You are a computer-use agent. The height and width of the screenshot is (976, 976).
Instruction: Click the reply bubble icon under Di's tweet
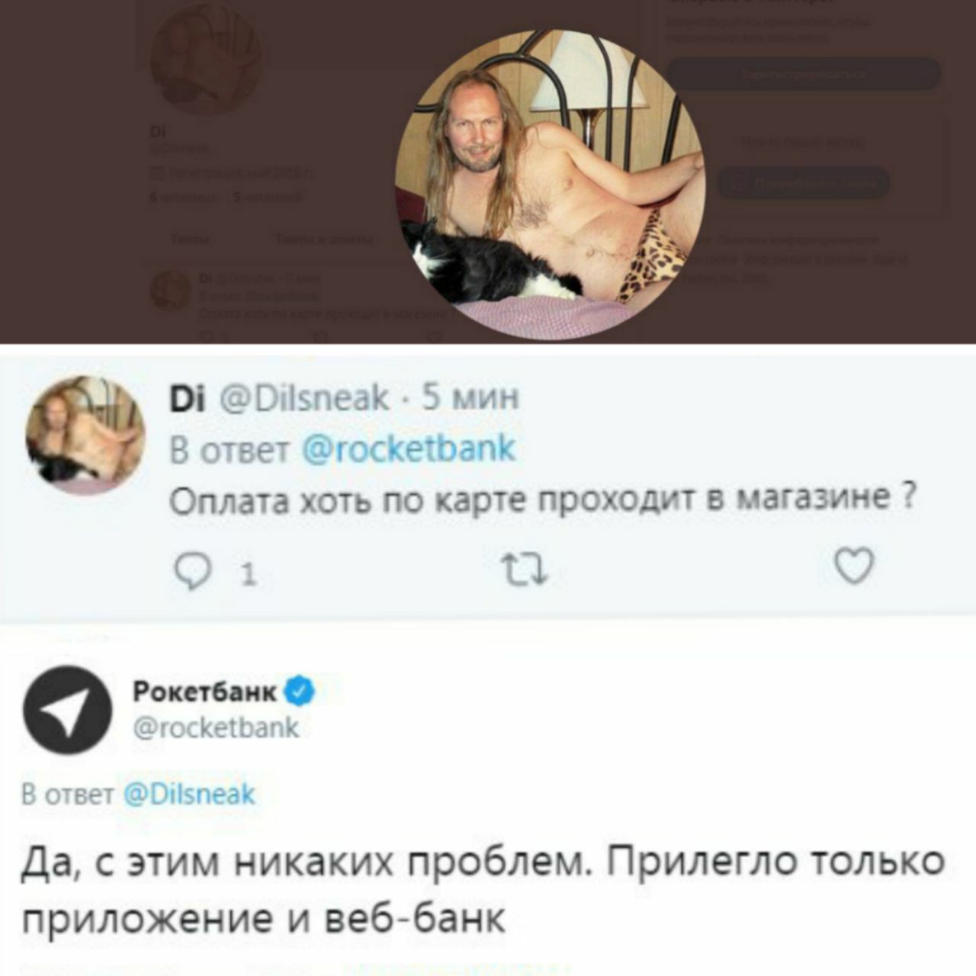192,570
